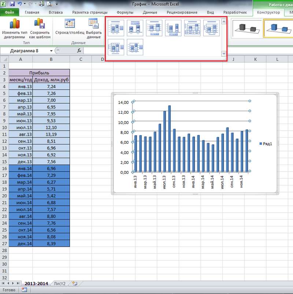This screenshot has height=294, width=293.
Task: Choose the gray 3D chart style
Action: tap(247, 29)
